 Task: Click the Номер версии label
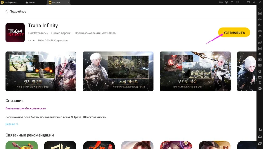point(61,33)
